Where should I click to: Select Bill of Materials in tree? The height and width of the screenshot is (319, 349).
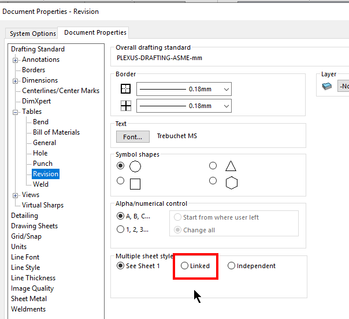click(56, 132)
